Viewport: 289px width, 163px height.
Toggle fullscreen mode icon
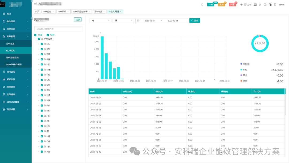260,5
